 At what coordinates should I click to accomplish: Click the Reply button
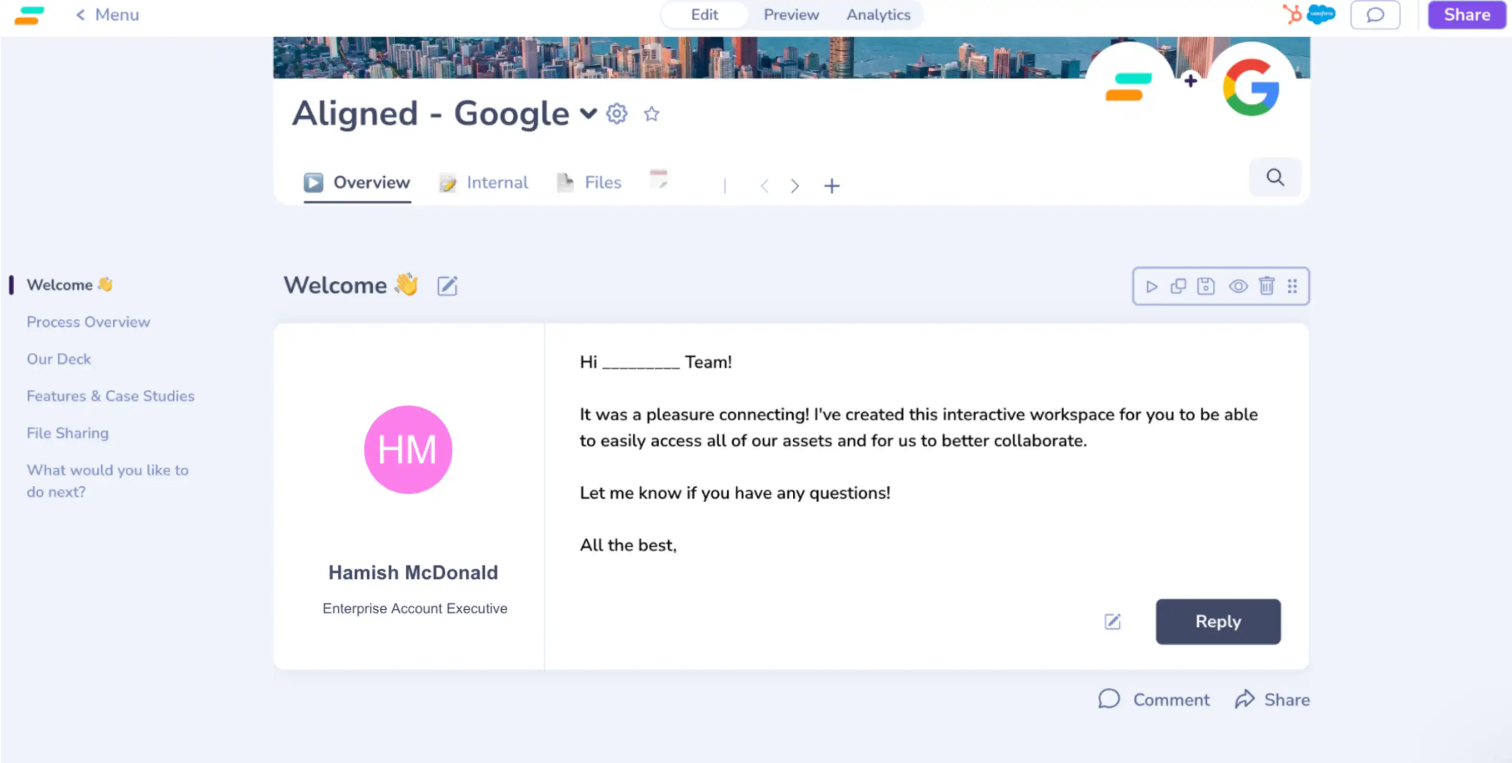tap(1218, 622)
